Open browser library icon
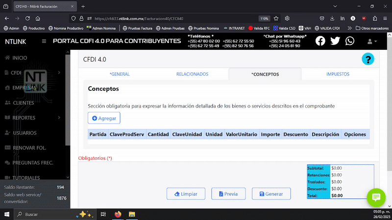The width and height of the screenshot is (392, 220). click(343, 19)
